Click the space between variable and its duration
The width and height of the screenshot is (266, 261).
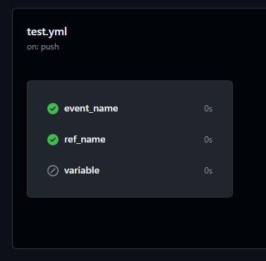tap(152, 171)
